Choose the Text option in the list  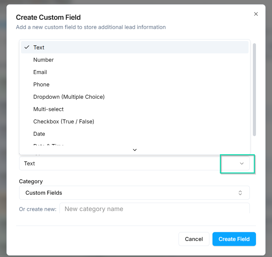(39, 48)
